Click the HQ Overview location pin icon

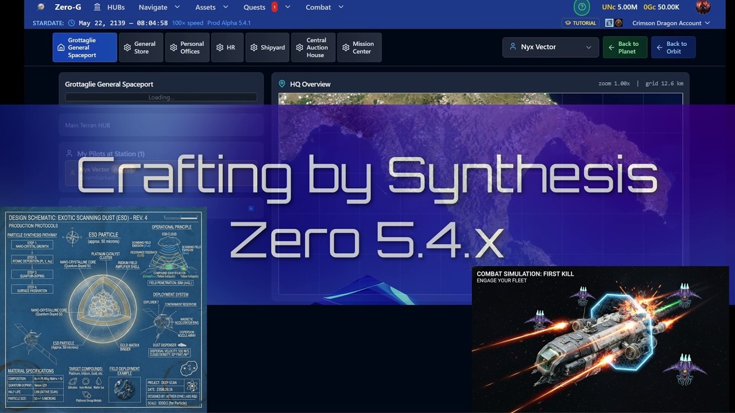point(282,84)
